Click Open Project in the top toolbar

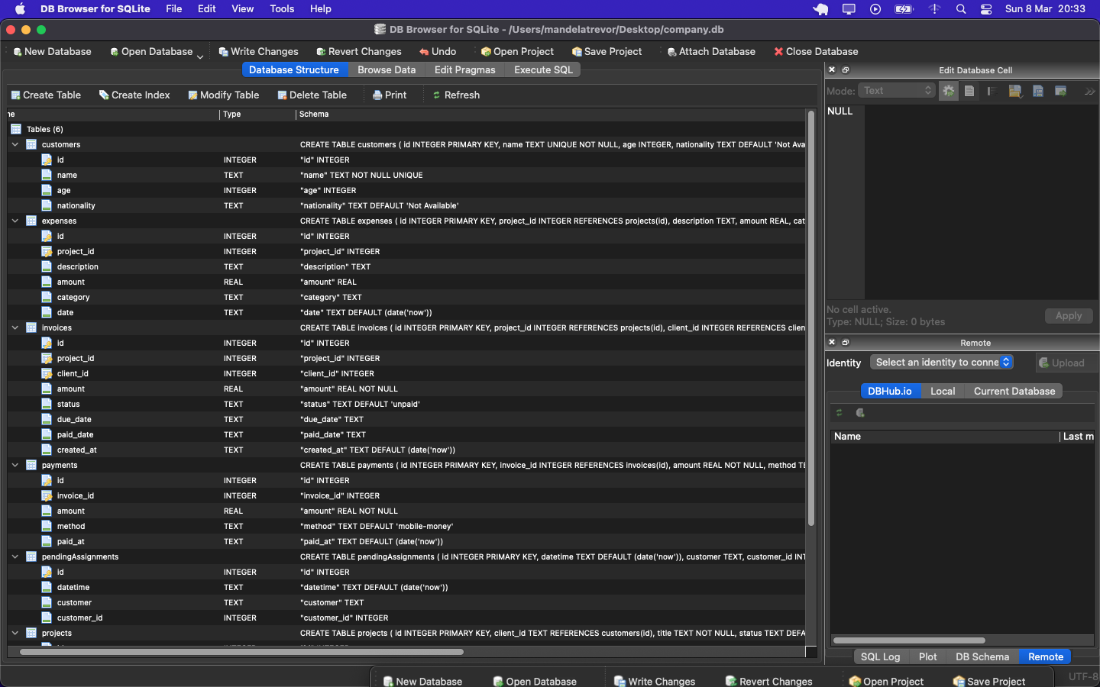tap(517, 51)
